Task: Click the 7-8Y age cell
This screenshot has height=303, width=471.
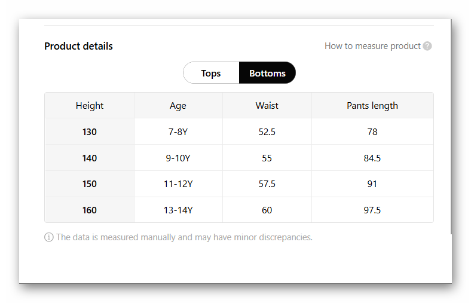Action: (178, 132)
